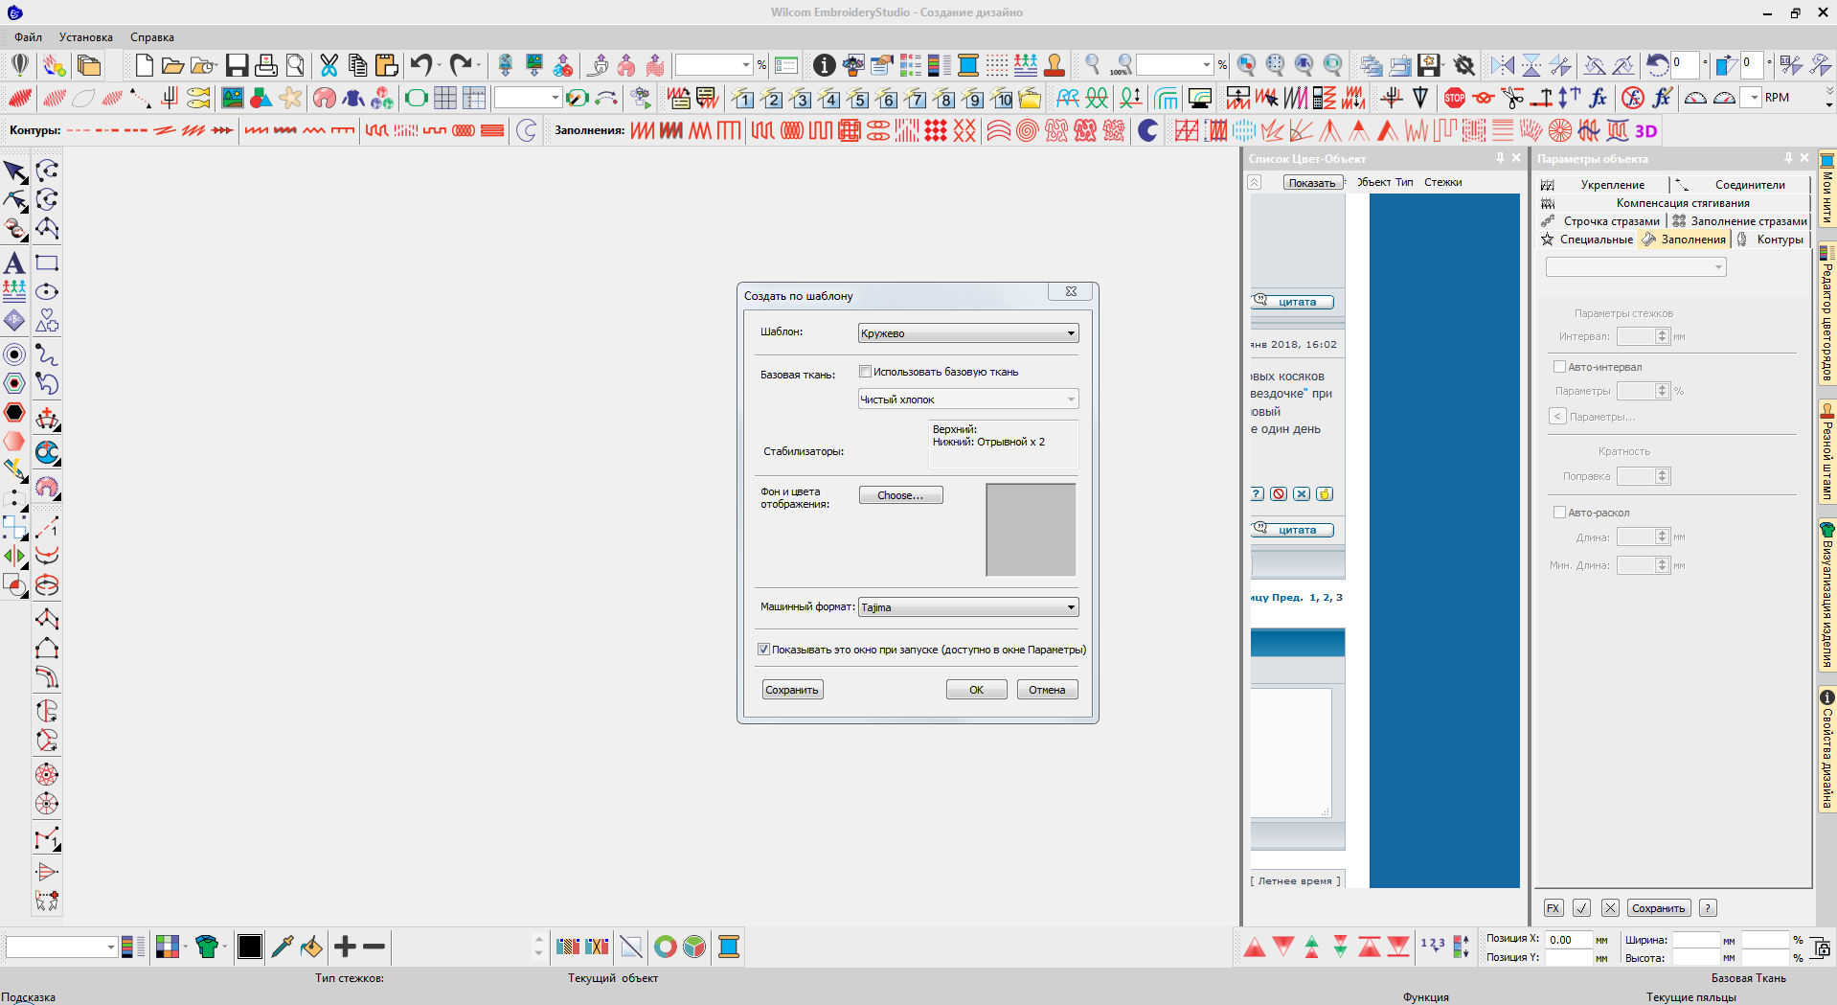1837x1005 pixels.
Task: Click the black current color swatch
Action: pos(250,947)
